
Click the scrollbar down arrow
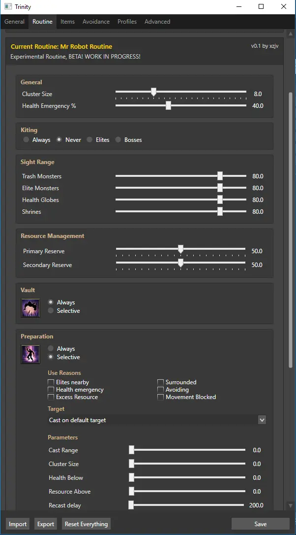[x=290, y=505]
